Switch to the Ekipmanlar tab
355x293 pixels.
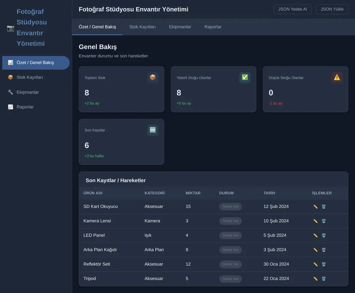180,27
